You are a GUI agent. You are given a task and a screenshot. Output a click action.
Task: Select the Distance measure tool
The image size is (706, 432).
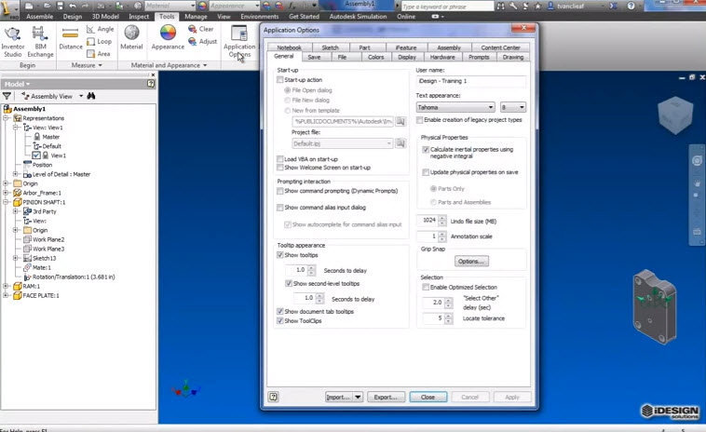(x=71, y=38)
